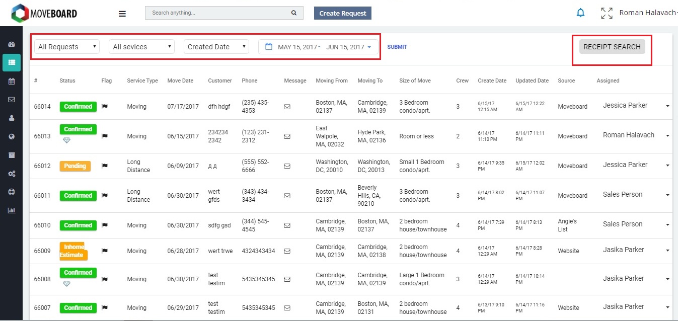
Task: Open the Customers icon in the sidebar
Action: click(11, 118)
